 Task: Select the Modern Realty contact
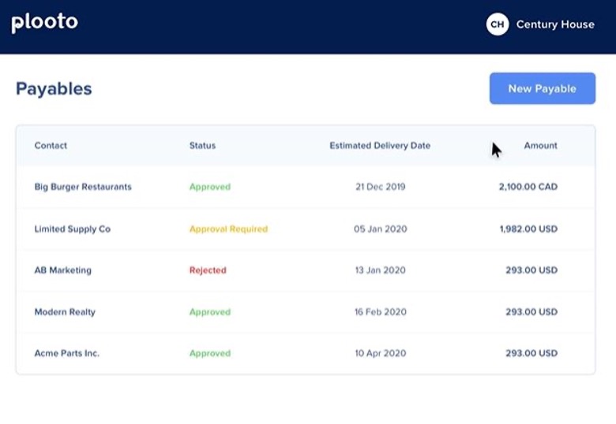click(x=65, y=312)
